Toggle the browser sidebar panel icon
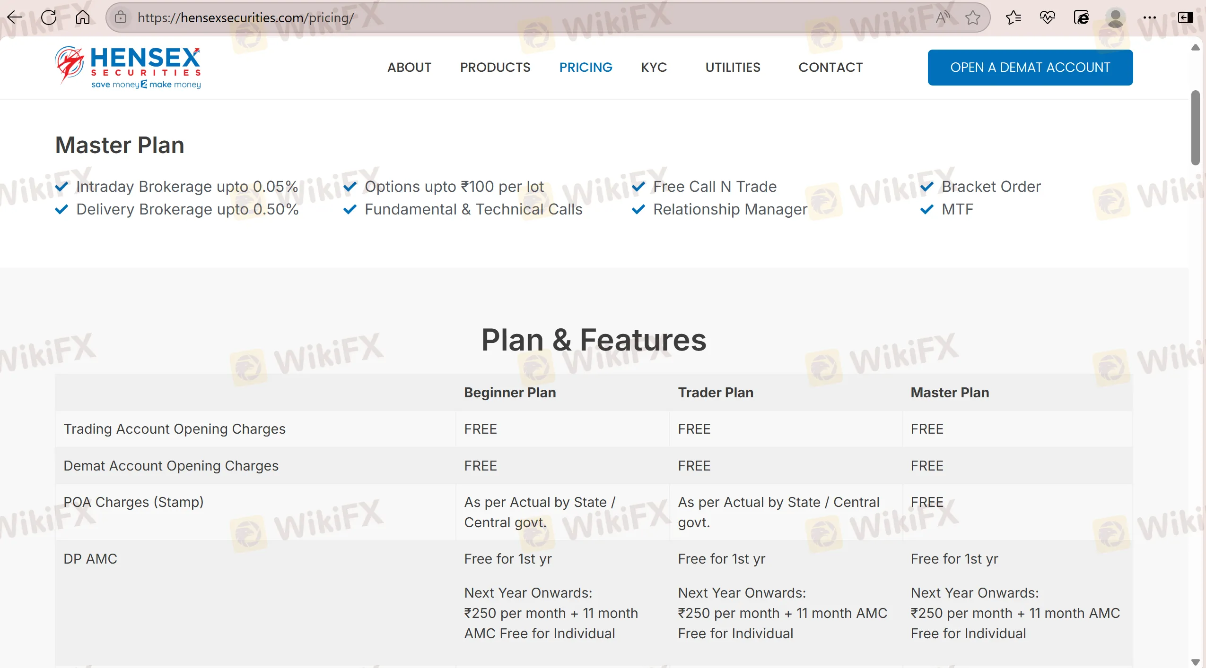1206x668 pixels. coord(1185,17)
